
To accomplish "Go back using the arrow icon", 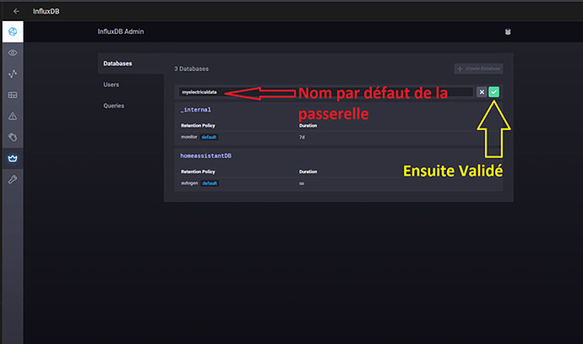I will pos(16,11).
